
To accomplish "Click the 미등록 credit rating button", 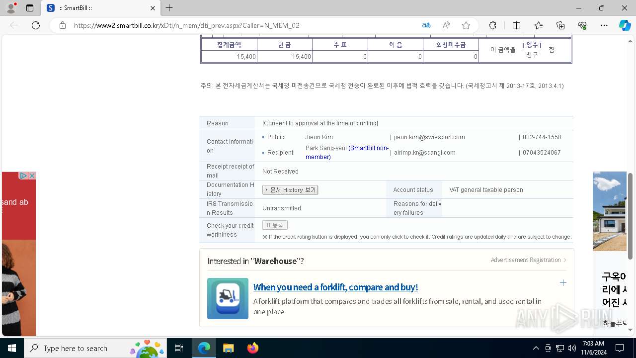I will tap(275, 225).
